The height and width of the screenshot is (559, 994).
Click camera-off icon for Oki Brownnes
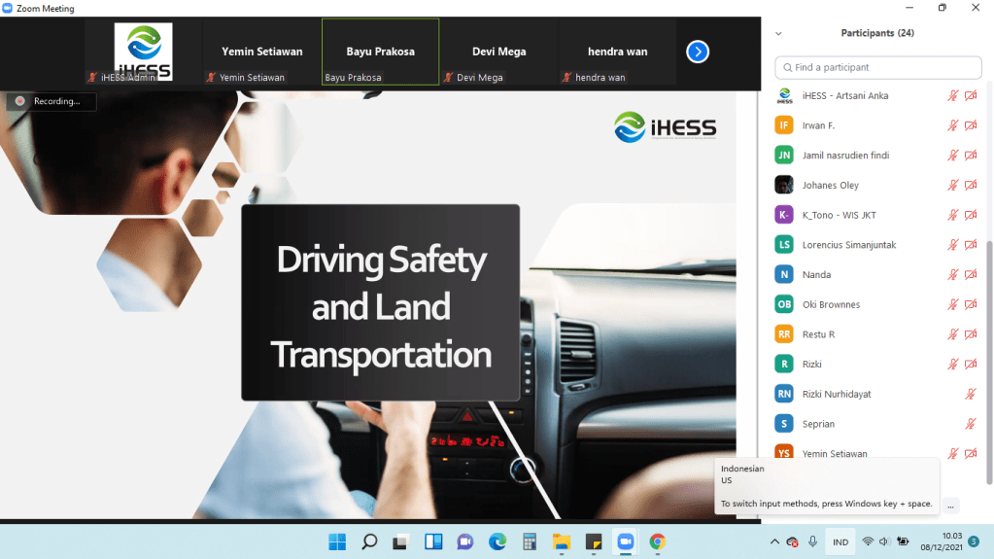tap(970, 305)
